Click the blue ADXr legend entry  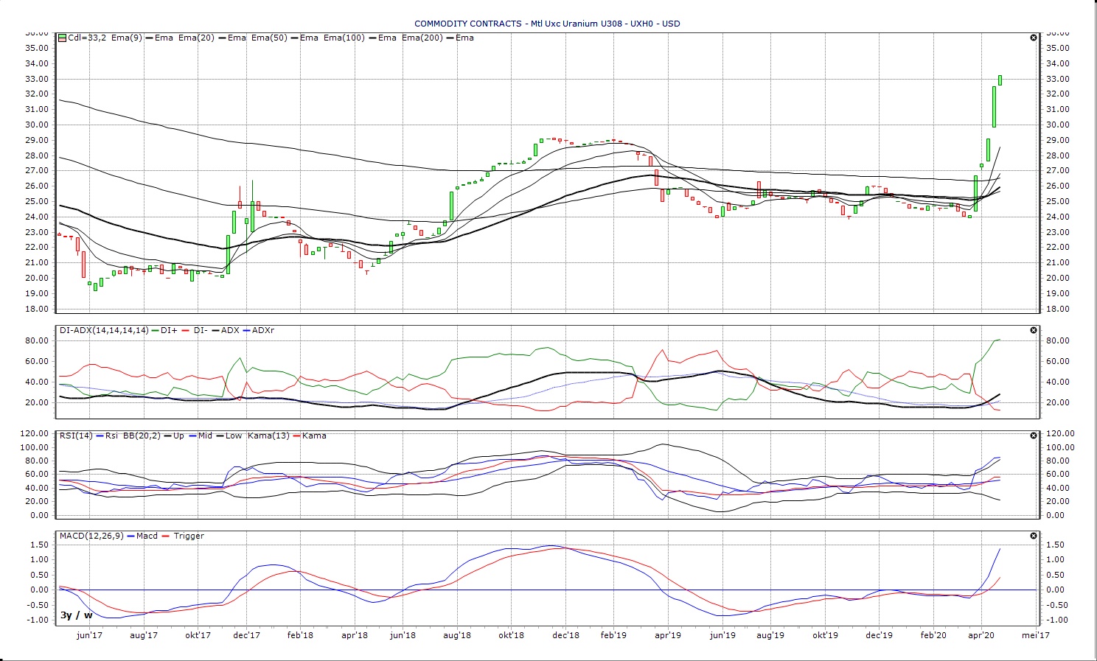pyautogui.click(x=258, y=330)
